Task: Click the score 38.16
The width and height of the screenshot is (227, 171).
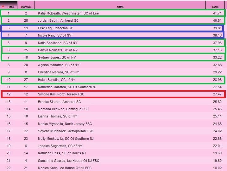Action: [x=217, y=35]
